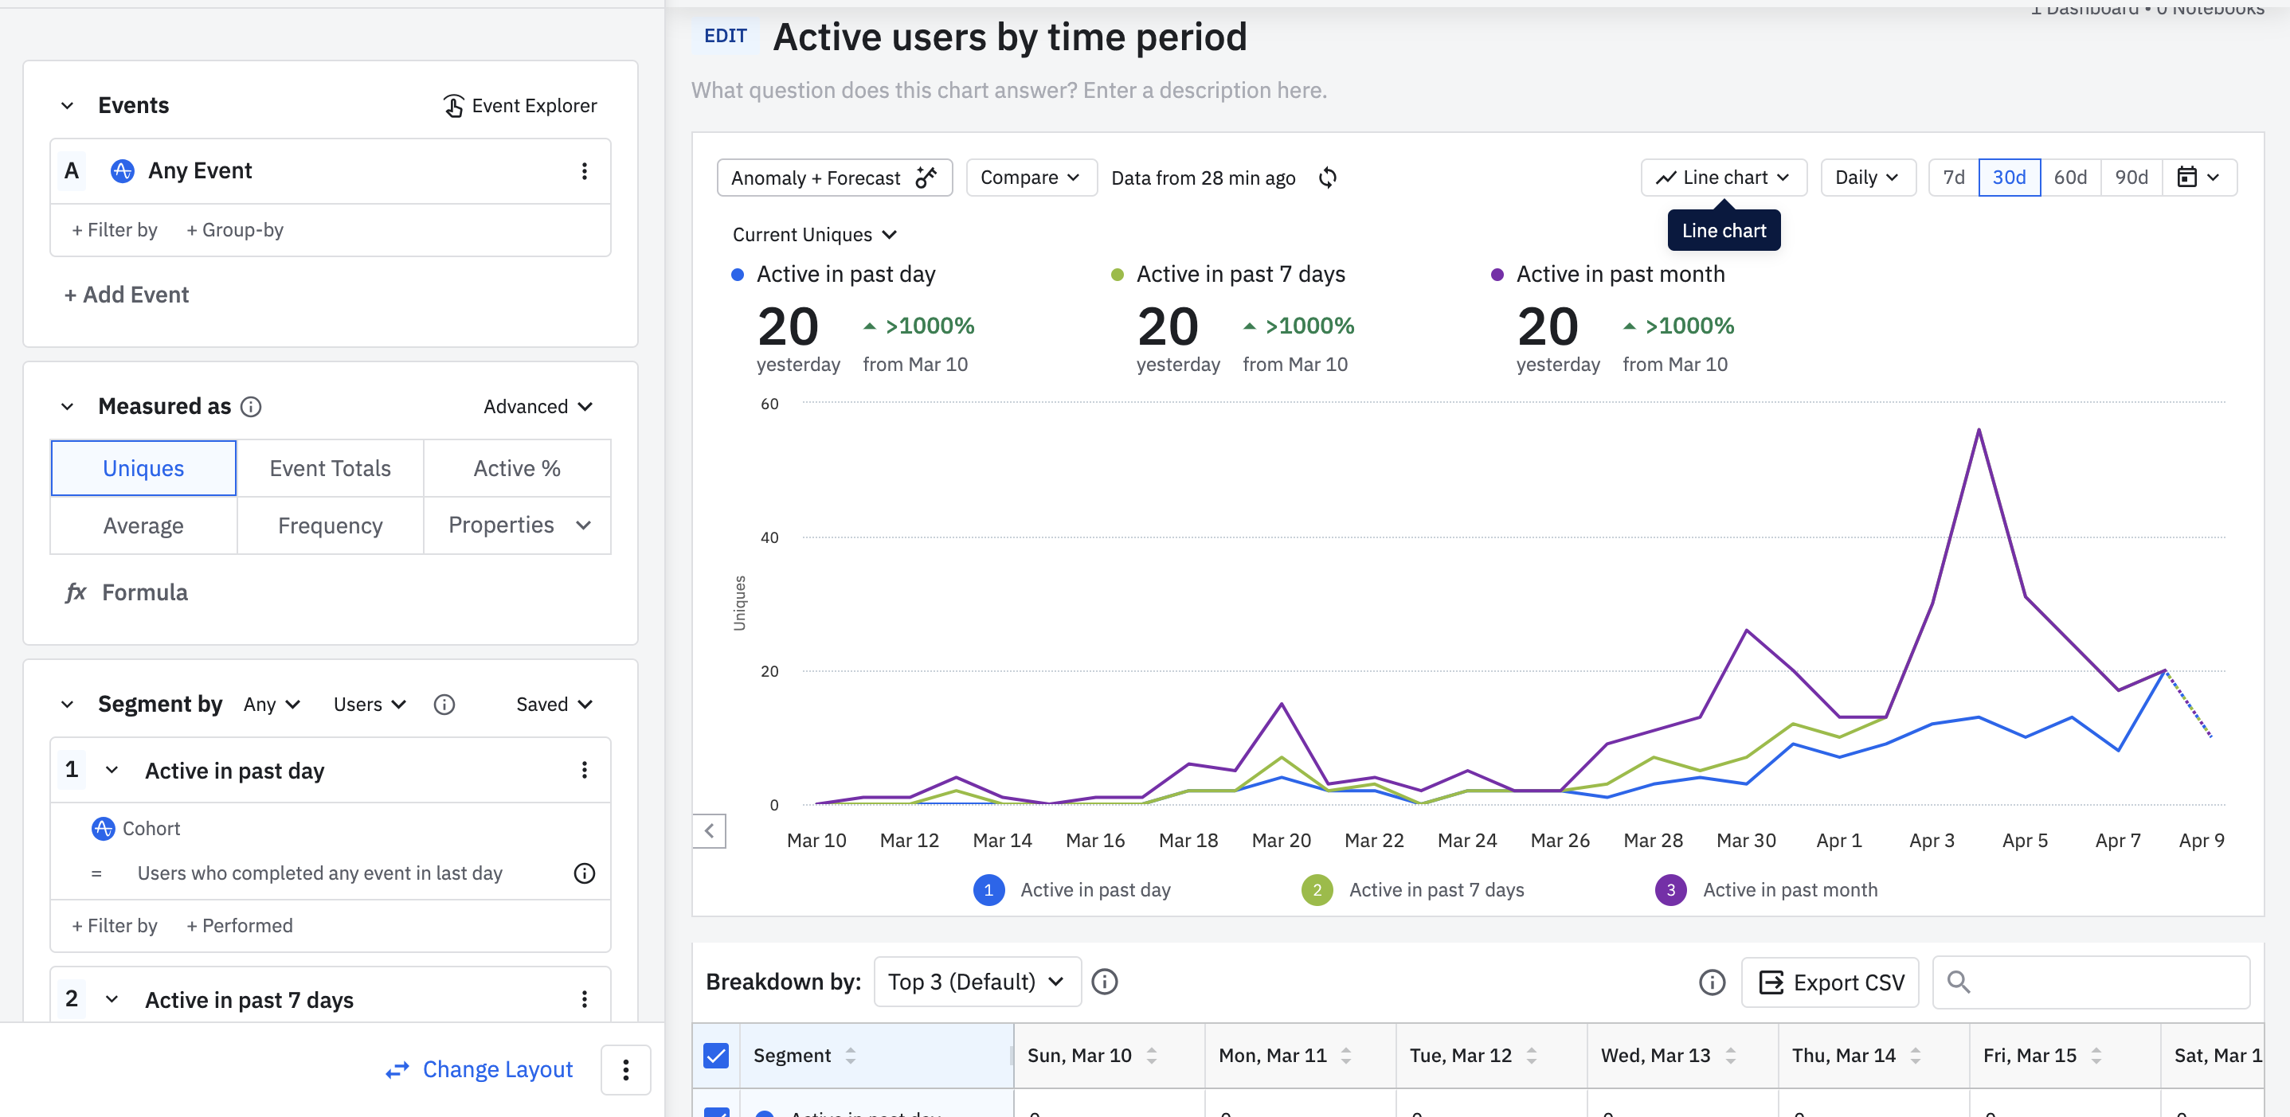2290x1117 pixels.
Task: Open the calendar date picker icon
Action: coord(2187,178)
